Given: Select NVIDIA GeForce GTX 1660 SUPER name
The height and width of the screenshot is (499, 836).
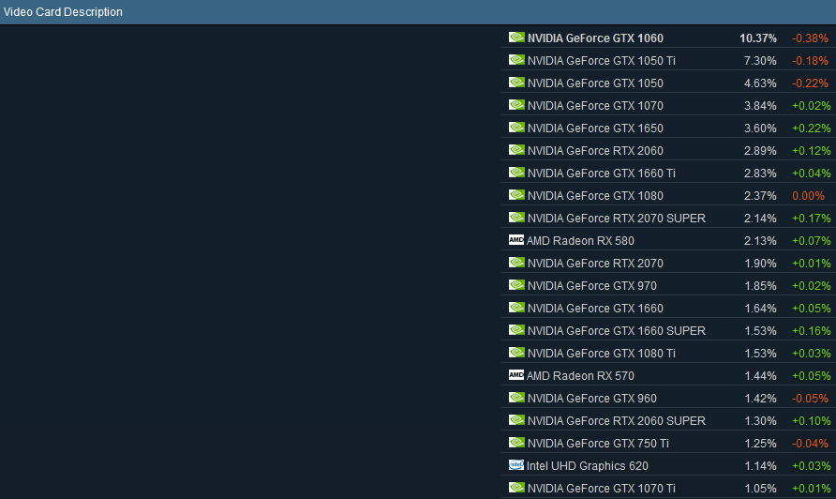Looking at the screenshot, I should click(617, 331).
